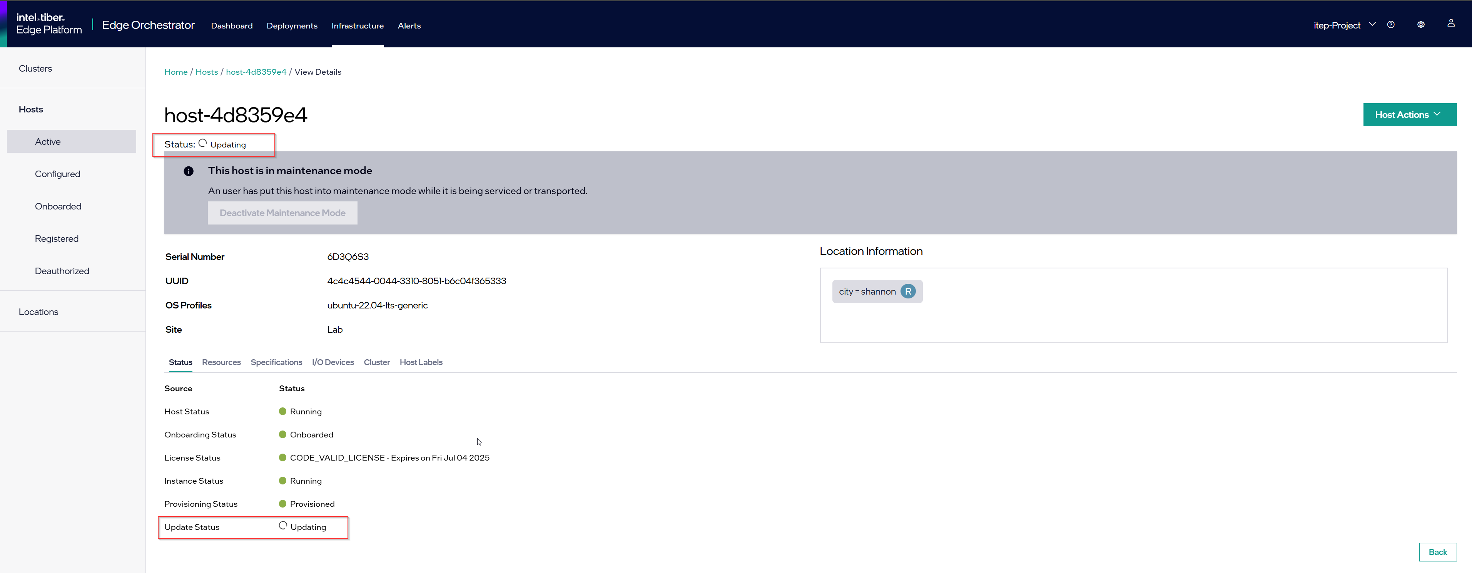Select the I/O Devices tab
Screen dimensions: 1472x573
(x=332, y=363)
